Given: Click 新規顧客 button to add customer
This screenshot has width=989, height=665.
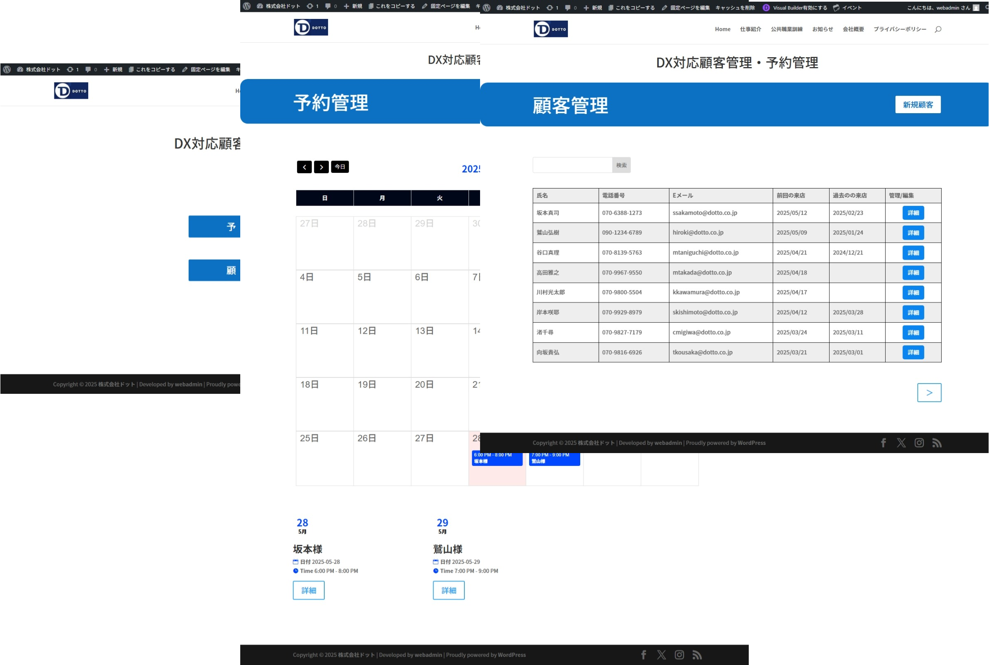Looking at the screenshot, I should click(x=918, y=105).
